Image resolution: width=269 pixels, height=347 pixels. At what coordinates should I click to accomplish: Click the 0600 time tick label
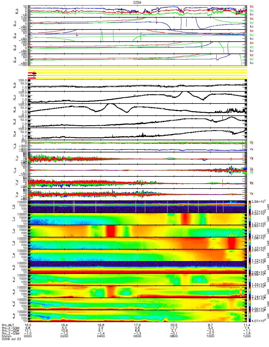pos(138,336)
